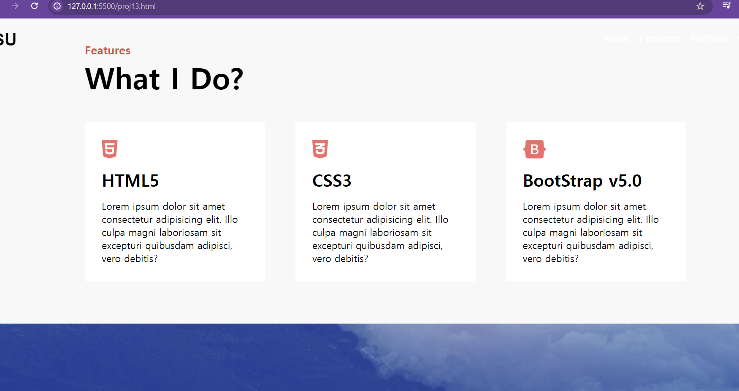The image size is (739, 391).
Task: Open the About nav link
Action: click(616, 38)
